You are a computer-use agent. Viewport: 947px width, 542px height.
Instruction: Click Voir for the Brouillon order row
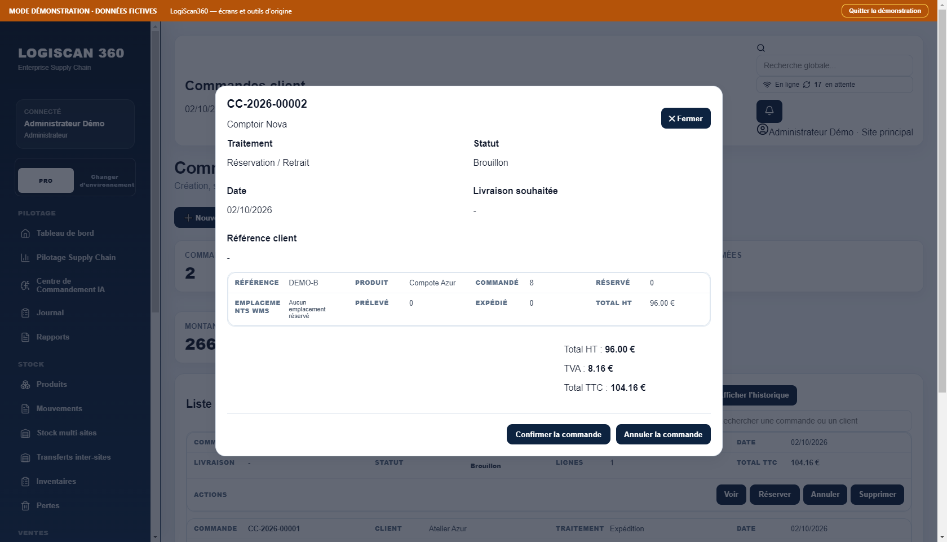[731, 495]
